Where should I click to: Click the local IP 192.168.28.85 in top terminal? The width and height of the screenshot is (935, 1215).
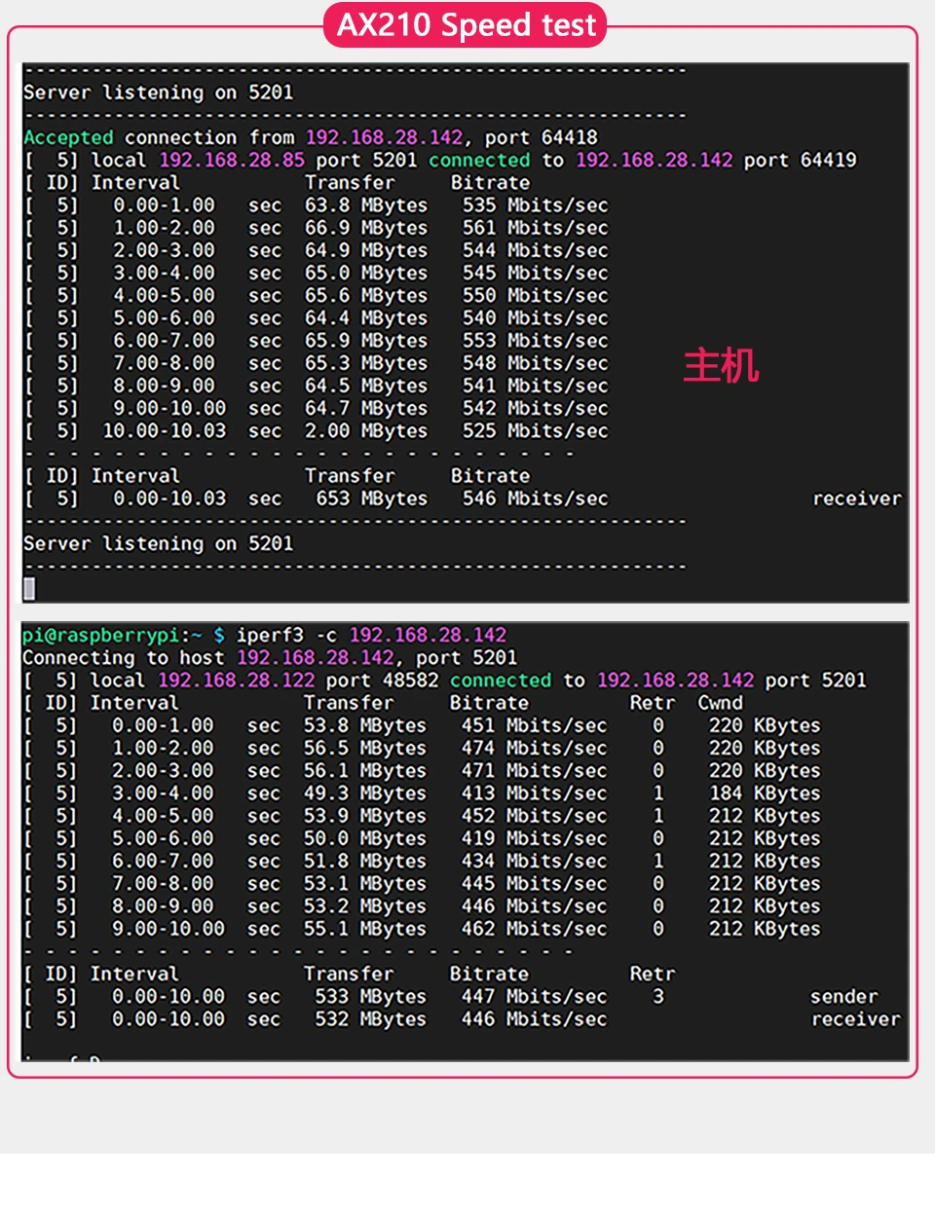coord(232,160)
